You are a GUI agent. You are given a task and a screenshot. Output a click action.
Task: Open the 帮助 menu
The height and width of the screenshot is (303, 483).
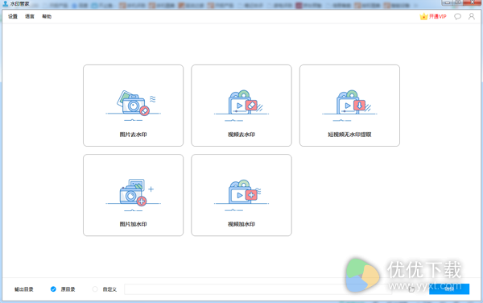(47, 16)
